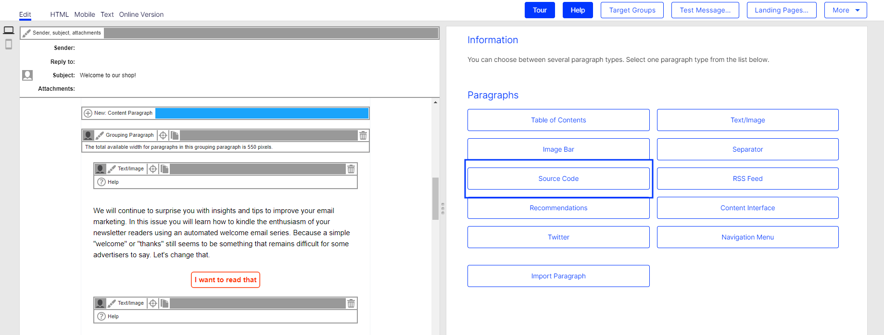
Task: Click the Grouping Paragraph crosshair target icon
Action: (x=163, y=135)
